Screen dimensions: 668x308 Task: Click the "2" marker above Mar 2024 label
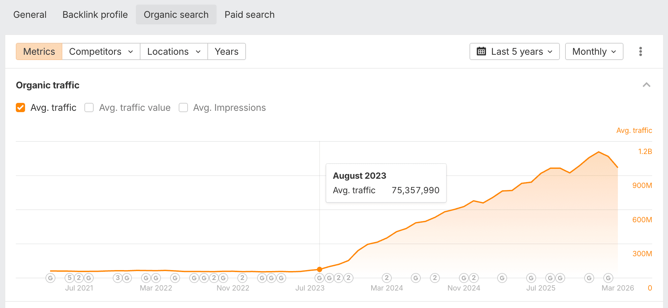tap(387, 278)
